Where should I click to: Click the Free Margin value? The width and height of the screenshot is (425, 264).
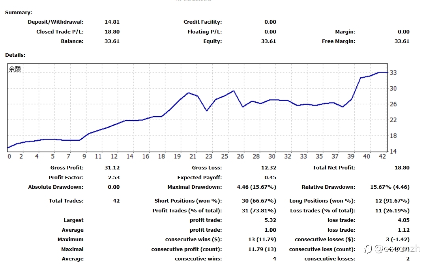click(x=402, y=41)
